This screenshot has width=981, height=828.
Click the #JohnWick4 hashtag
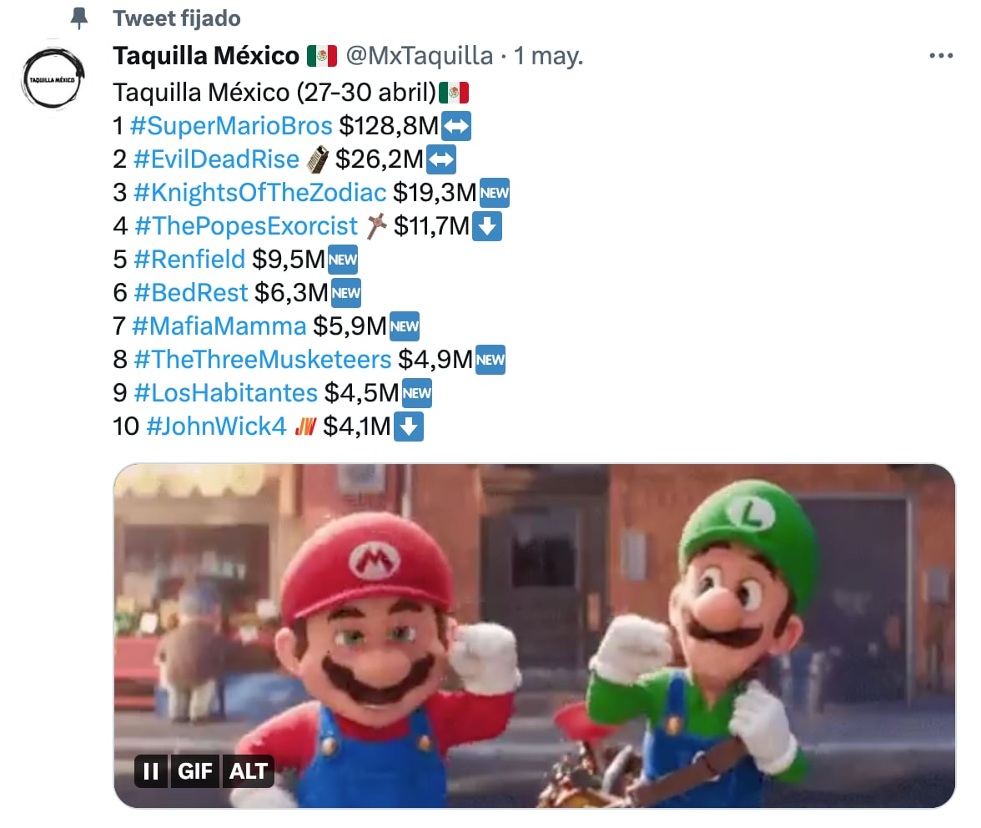215,427
